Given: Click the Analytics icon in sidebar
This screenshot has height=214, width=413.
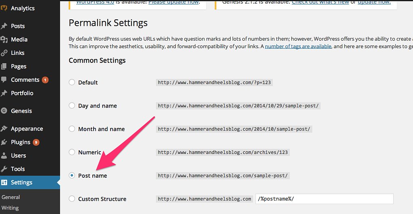Looking at the screenshot, I should [x=3, y=8].
